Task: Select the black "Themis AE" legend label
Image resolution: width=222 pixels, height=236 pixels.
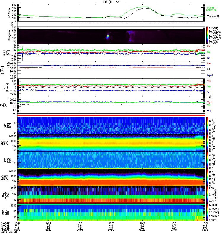Action: [213, 17]
